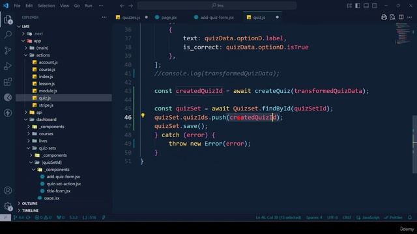Open the Thunder Client lightning icon
Image resolution: width=417 pixels, height=234 pixels.
tap(8, 112)
